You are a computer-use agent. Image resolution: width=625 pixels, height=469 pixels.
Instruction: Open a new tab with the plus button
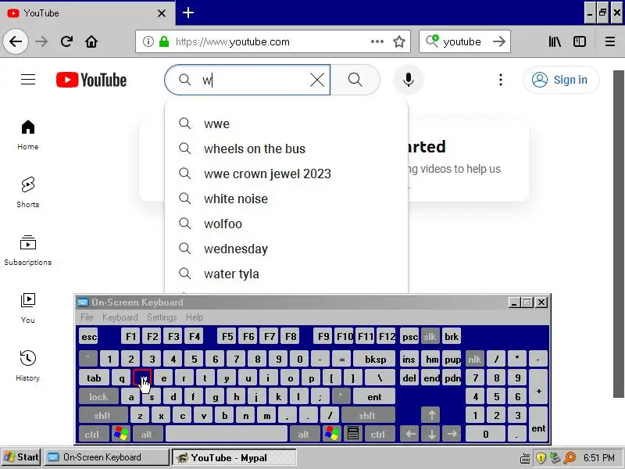coord(188,13)
